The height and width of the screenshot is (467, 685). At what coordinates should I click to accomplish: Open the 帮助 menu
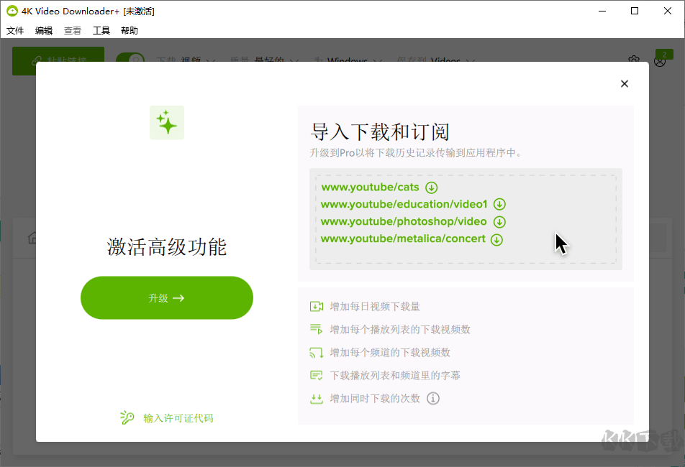coord(130,30)
